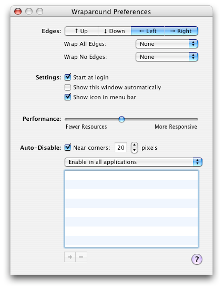Increase the near corners pixel value using the stepper's up arrow
224x289 pixels.
pyautogui.click(x=134, y=145)
